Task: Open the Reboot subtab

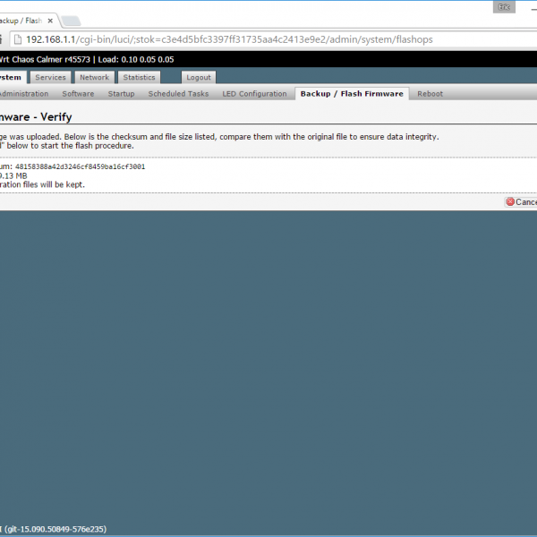Action: click(x=430, y=94)
